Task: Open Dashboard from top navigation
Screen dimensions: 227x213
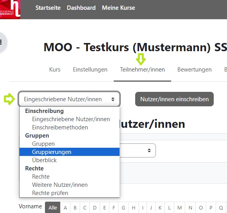Action: coord(81,8)
